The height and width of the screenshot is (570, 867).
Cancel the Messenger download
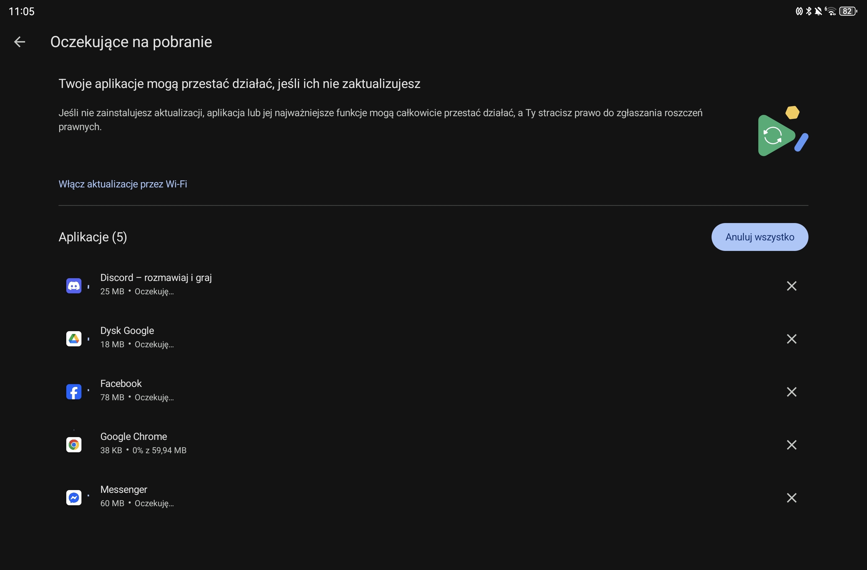tap(791, 498)
